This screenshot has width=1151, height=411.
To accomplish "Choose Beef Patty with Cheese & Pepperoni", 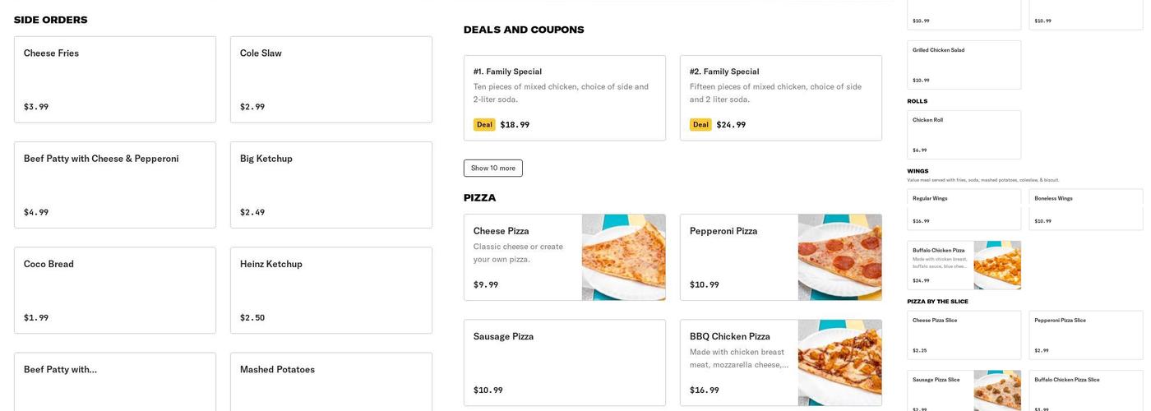I will pos(114,185).
